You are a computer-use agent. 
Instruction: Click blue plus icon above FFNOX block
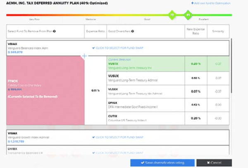[x=84, y=55]
